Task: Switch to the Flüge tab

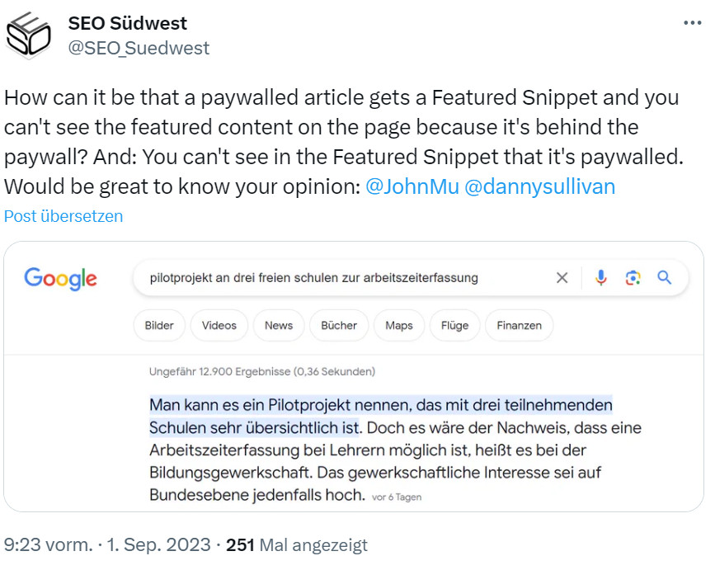Action: pyautogui.click(x=454, y=325)
